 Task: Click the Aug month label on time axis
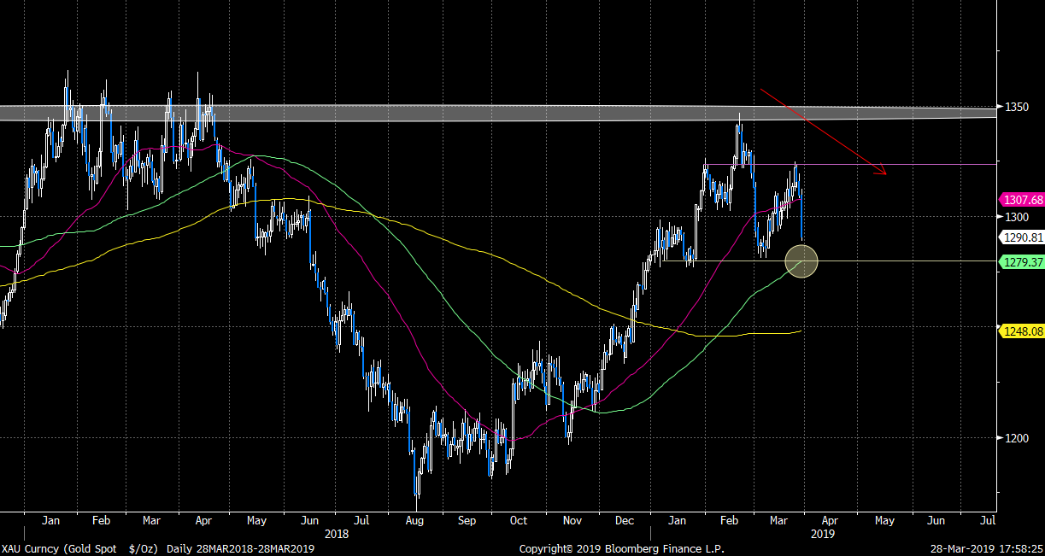pos(414,520)
